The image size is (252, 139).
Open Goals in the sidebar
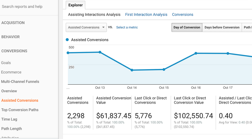point(6,63)
